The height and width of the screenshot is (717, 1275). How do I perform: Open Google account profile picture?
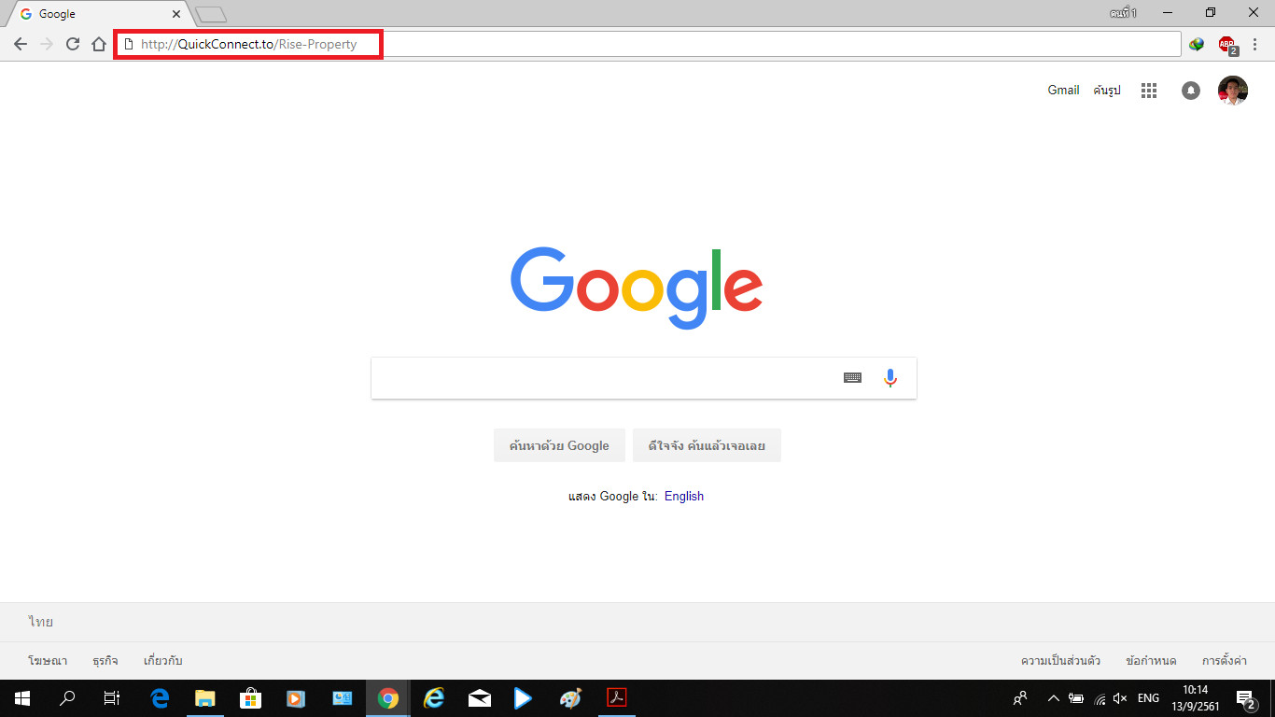point(1232,91)
